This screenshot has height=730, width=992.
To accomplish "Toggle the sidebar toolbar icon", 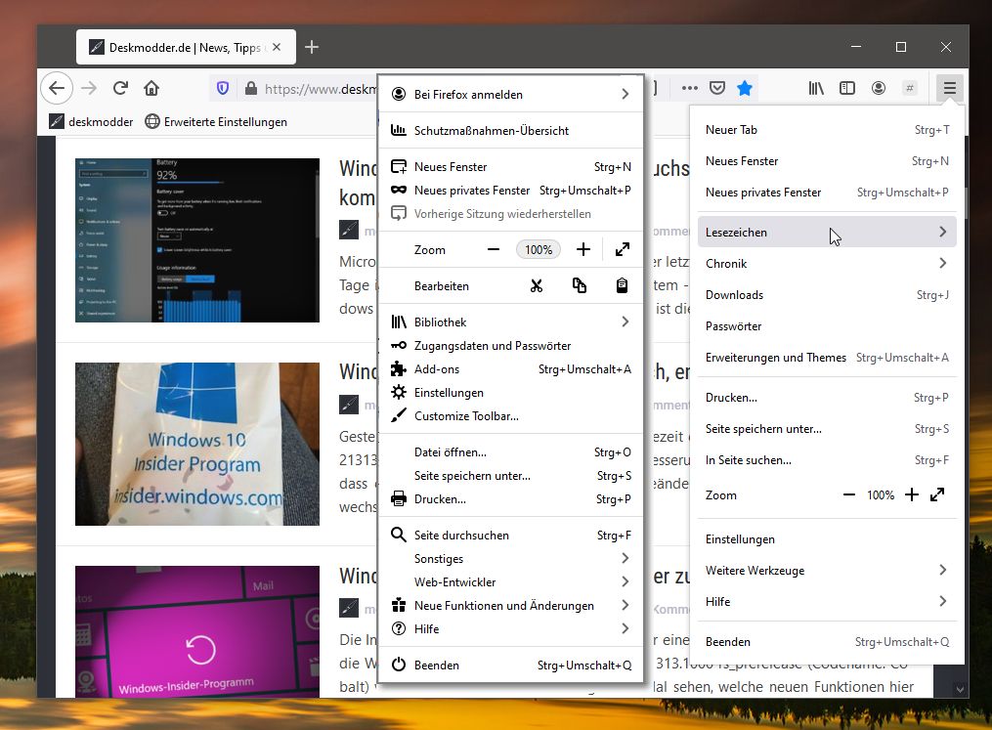I will (847, 88).
